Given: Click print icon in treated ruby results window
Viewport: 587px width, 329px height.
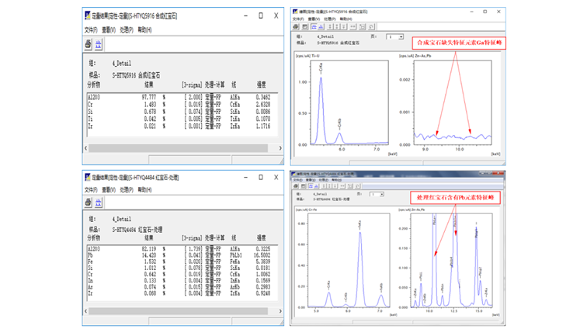Looking at the screenshot, I should (88, 203).
